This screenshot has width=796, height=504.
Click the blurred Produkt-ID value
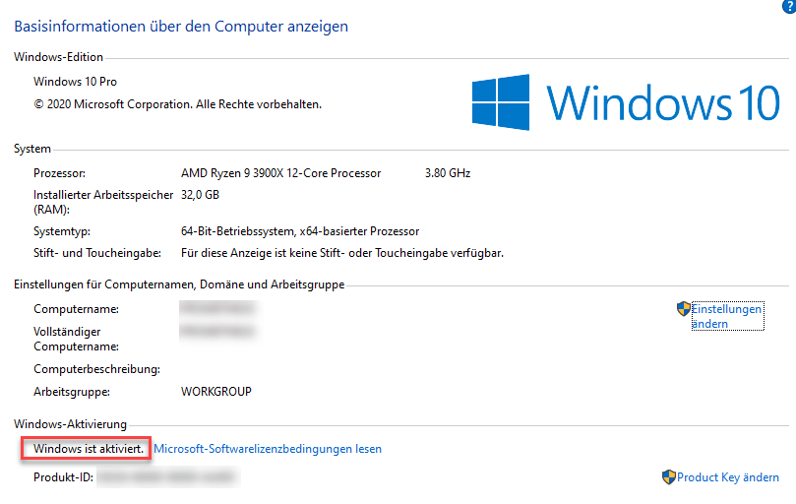167,477
